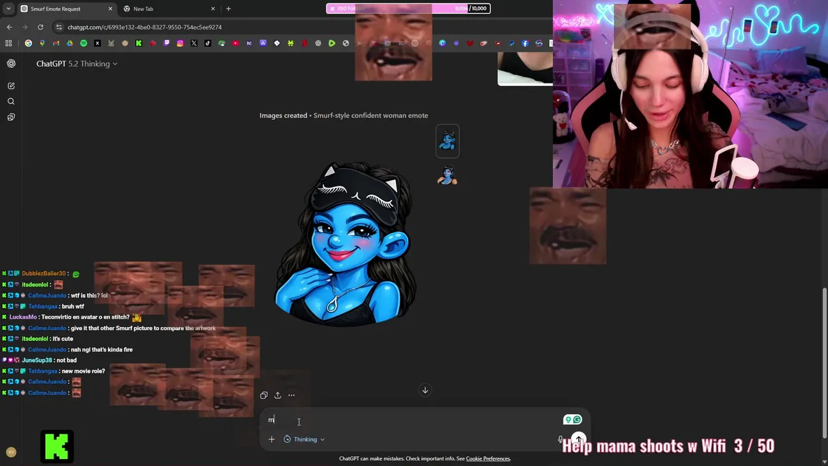Open the Instagram bookmark icon
The image size is (828, 466).
(x=180, y=43)
